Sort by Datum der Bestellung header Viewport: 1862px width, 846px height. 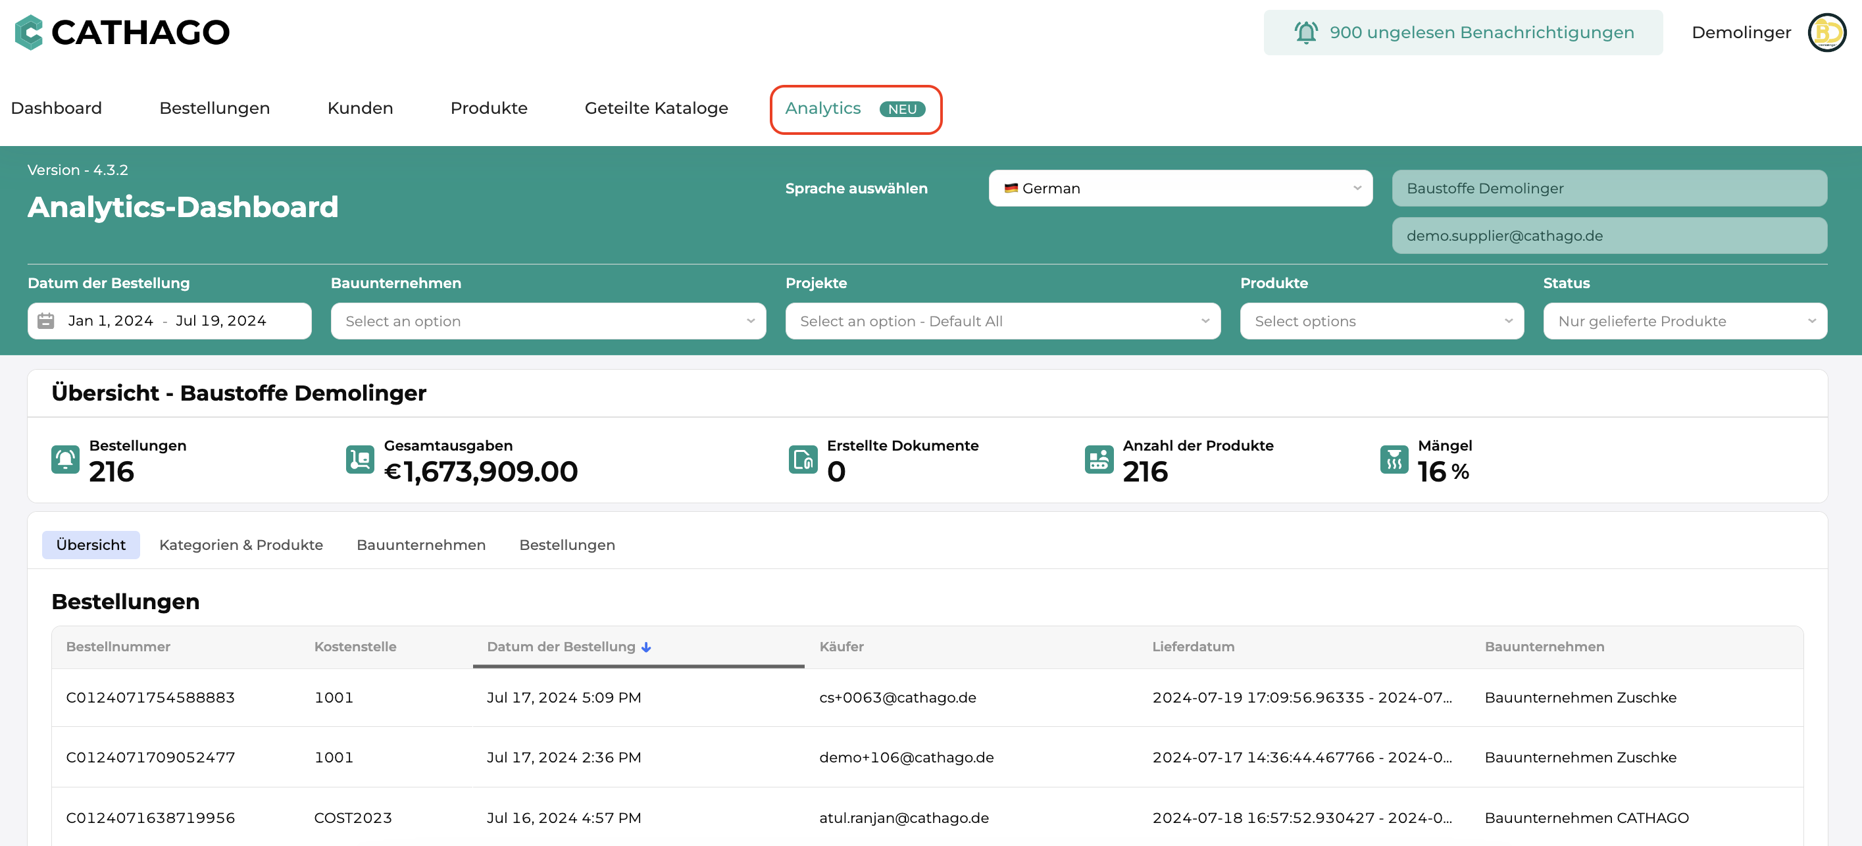[561, 647]
